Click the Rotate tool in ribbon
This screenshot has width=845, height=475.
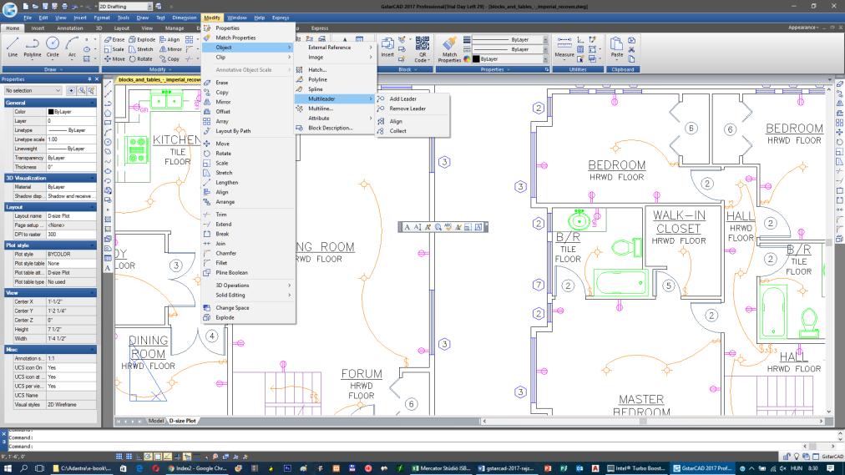tap(141, 58)
